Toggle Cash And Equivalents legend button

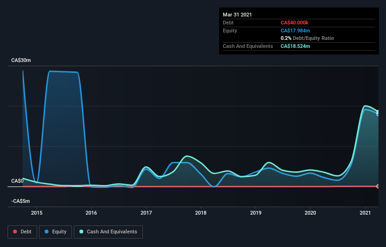click(108, 232)
